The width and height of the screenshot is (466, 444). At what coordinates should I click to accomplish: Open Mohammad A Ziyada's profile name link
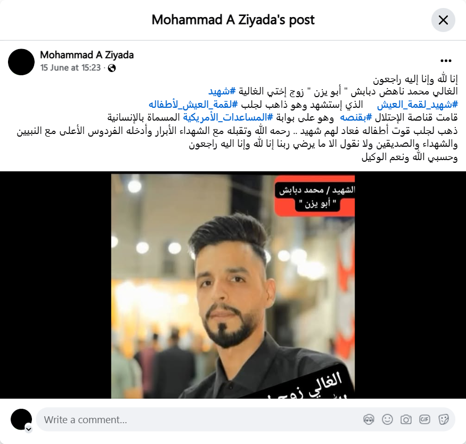87,55
